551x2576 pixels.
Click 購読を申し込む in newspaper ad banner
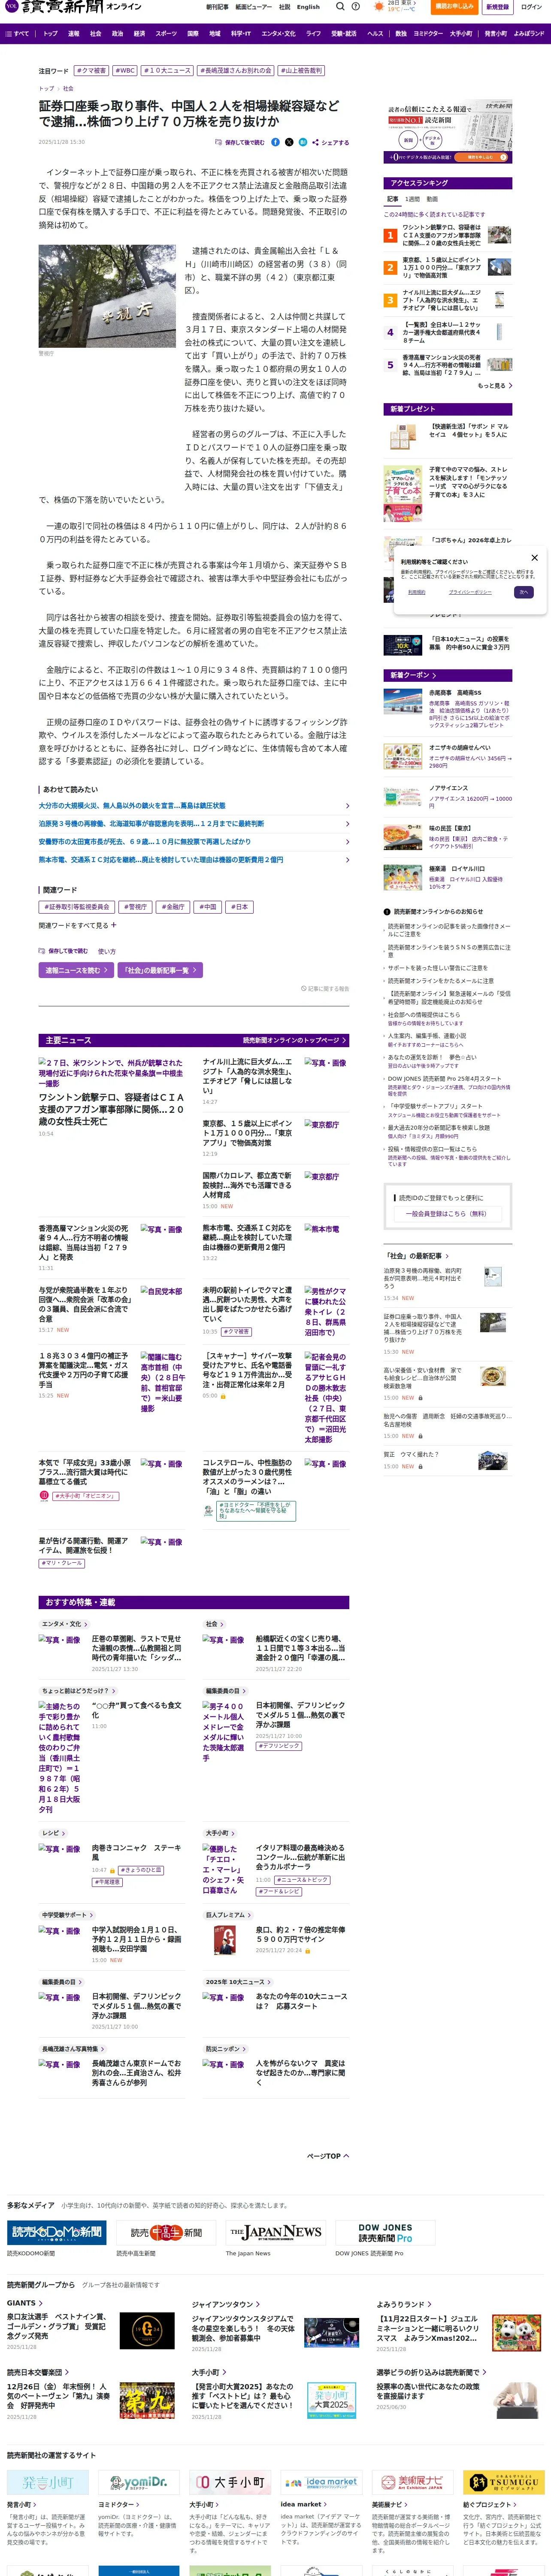click(480, 157)
